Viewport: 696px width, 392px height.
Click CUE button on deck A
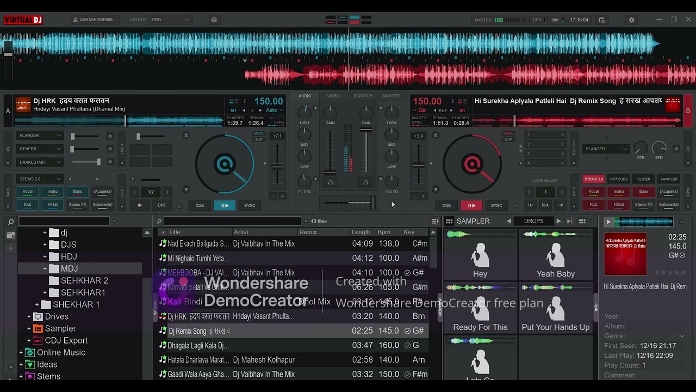tap(200, 205)
